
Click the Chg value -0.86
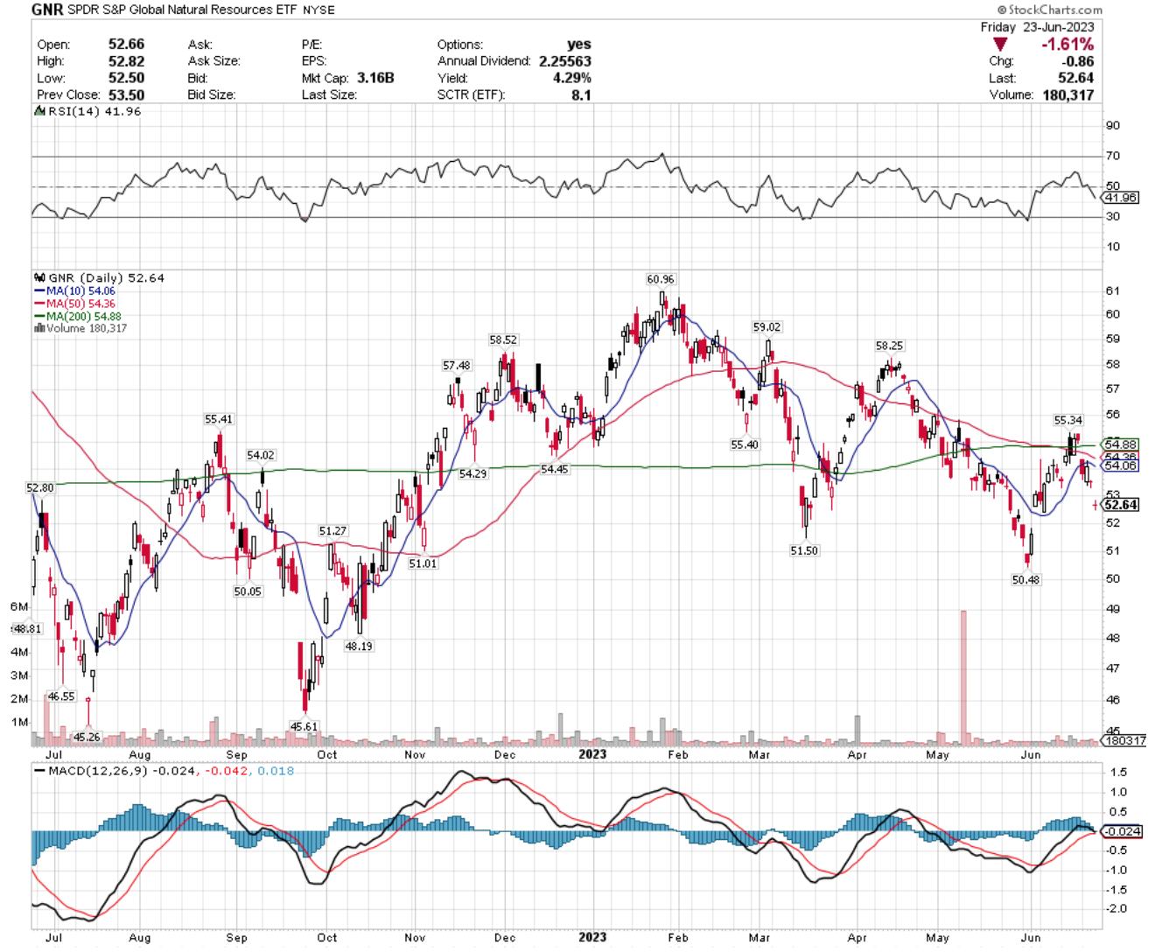(x=1079, y=61)
